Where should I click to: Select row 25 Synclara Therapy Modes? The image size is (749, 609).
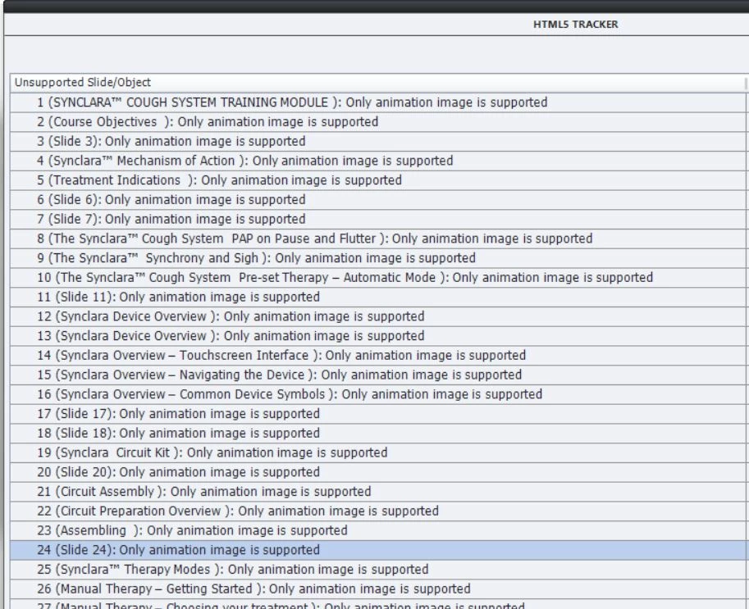[377, 570]
